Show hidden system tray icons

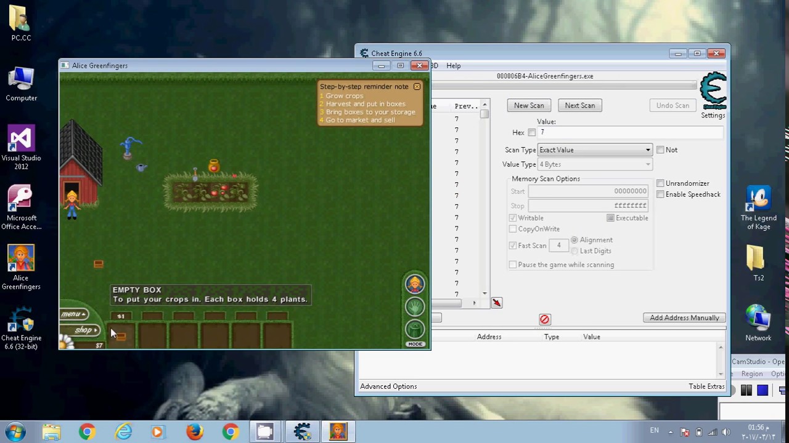[671, 432]
